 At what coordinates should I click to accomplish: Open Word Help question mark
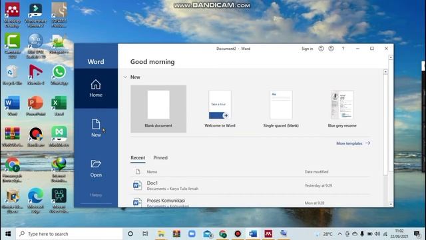pyautogui.click(x=343, y=49)
